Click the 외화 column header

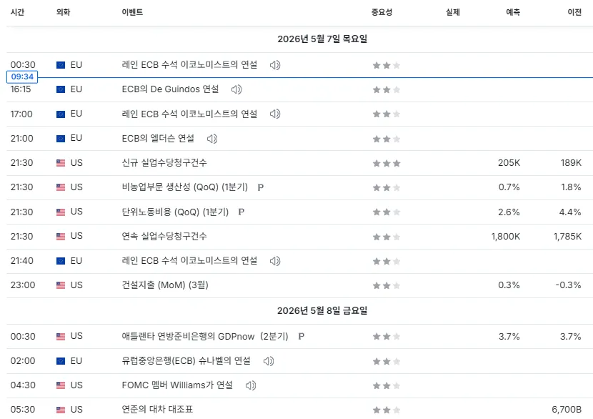tap(63, 12)
